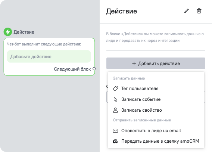Click the plus icon on Добавить действие
Image resolution: width=212 pixels, height=152 pixels.
[134, 63]
